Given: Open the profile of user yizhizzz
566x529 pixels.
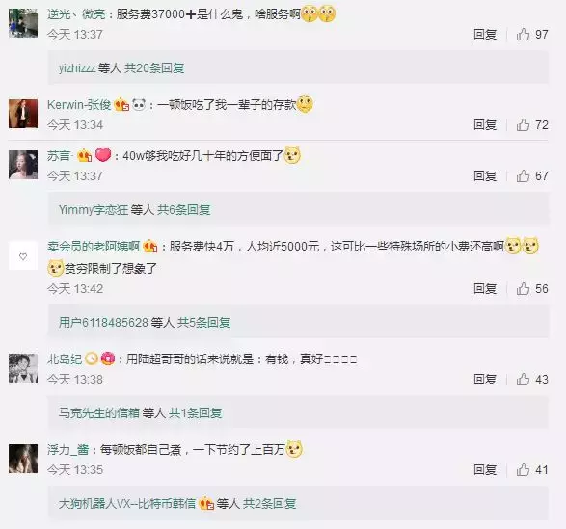Looking at the screenshot, I should pyautogui.click(x=77, y=67).
